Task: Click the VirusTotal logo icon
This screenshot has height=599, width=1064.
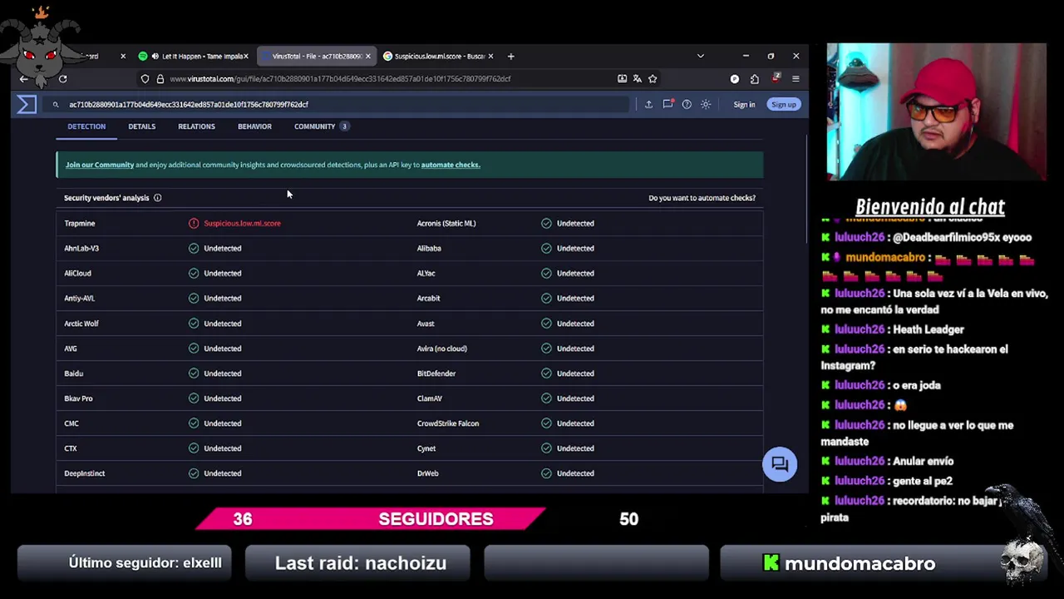Action: 27,104
